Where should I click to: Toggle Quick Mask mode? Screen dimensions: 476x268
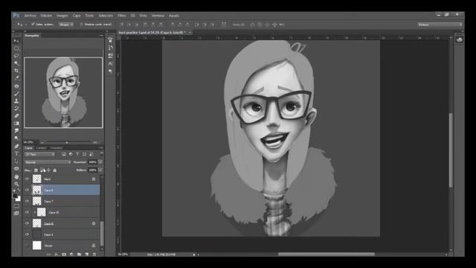coord(16,206)
